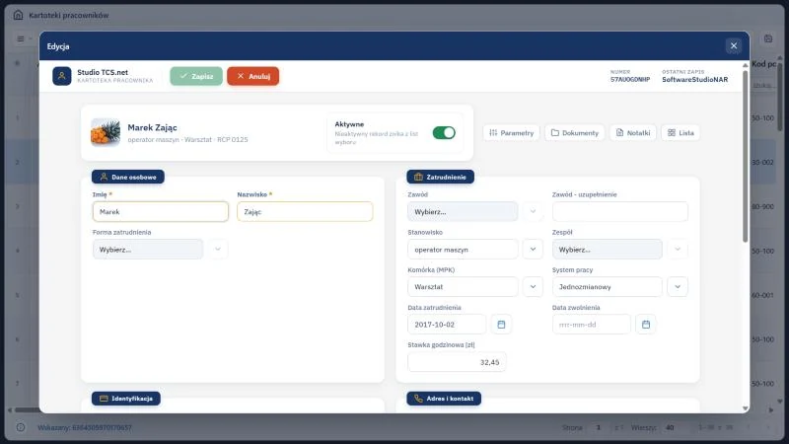The image size is (789, 444).
Task: Open the Zawód combo box
Action: point(463,212)
